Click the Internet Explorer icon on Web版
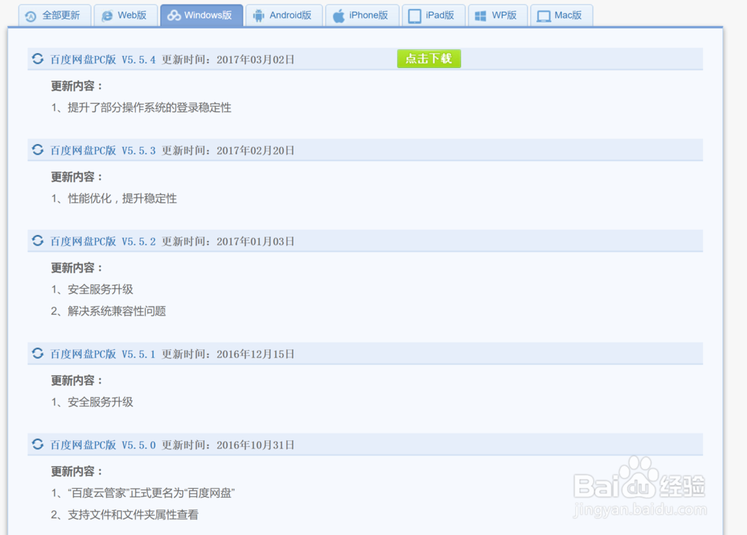 108,16
